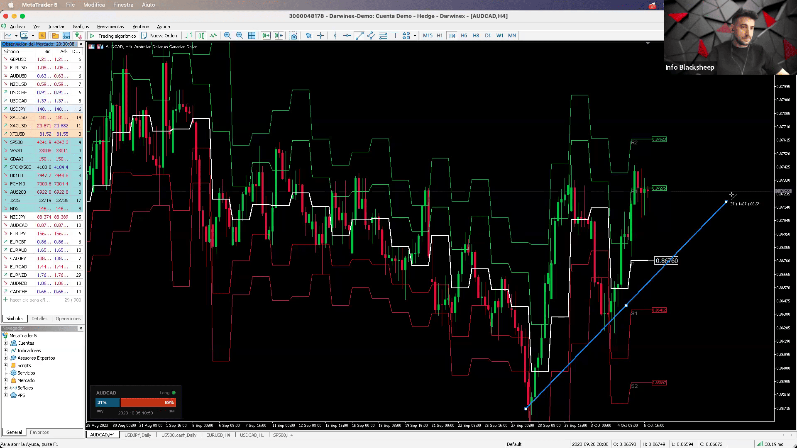Viewport: 797px width, 448px height.
Task: Toggle chart auto scroll icon
Action: point(266,36)
